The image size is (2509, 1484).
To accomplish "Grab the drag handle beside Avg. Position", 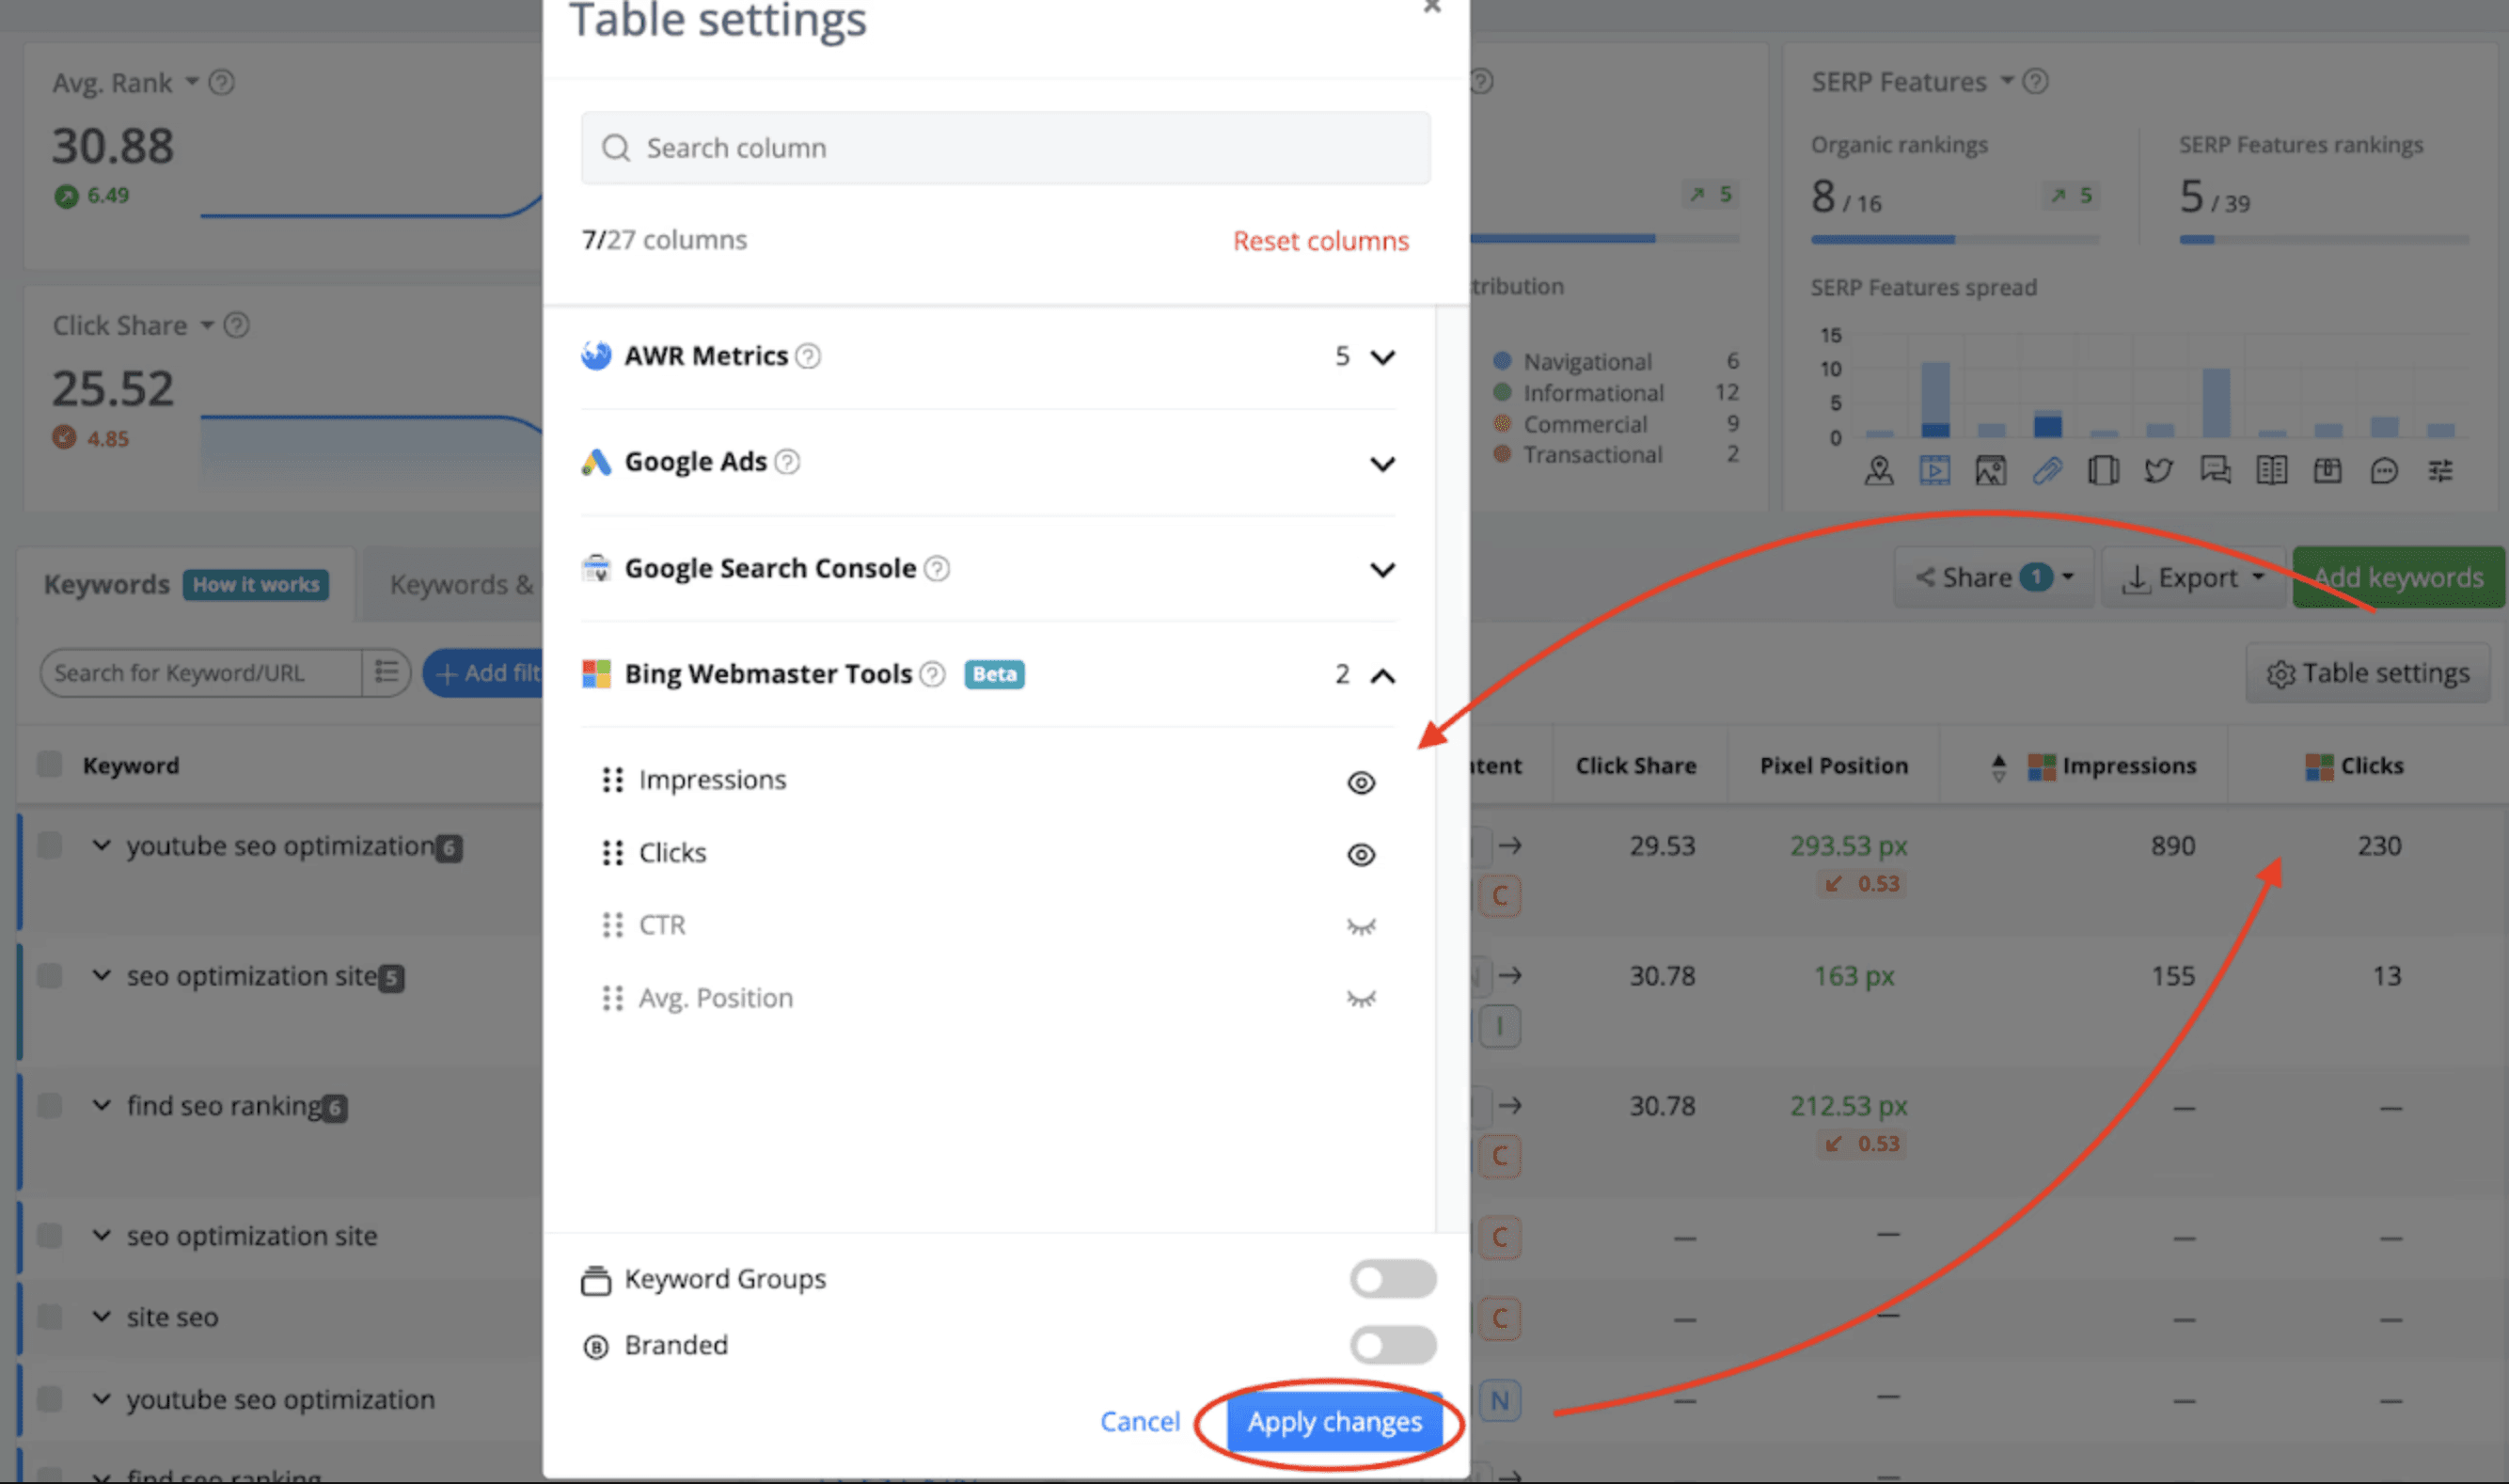I will coord(612,998).
